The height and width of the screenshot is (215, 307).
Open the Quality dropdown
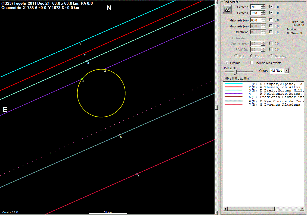click(286, 71)
